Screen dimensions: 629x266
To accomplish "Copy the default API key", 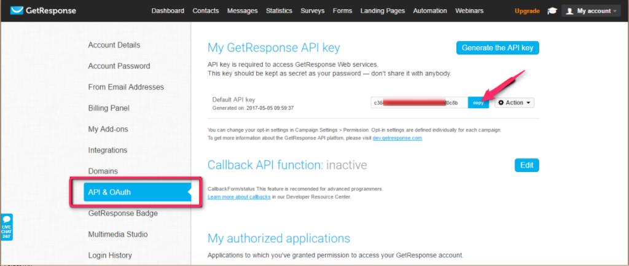I will click(x=478, y=103).
